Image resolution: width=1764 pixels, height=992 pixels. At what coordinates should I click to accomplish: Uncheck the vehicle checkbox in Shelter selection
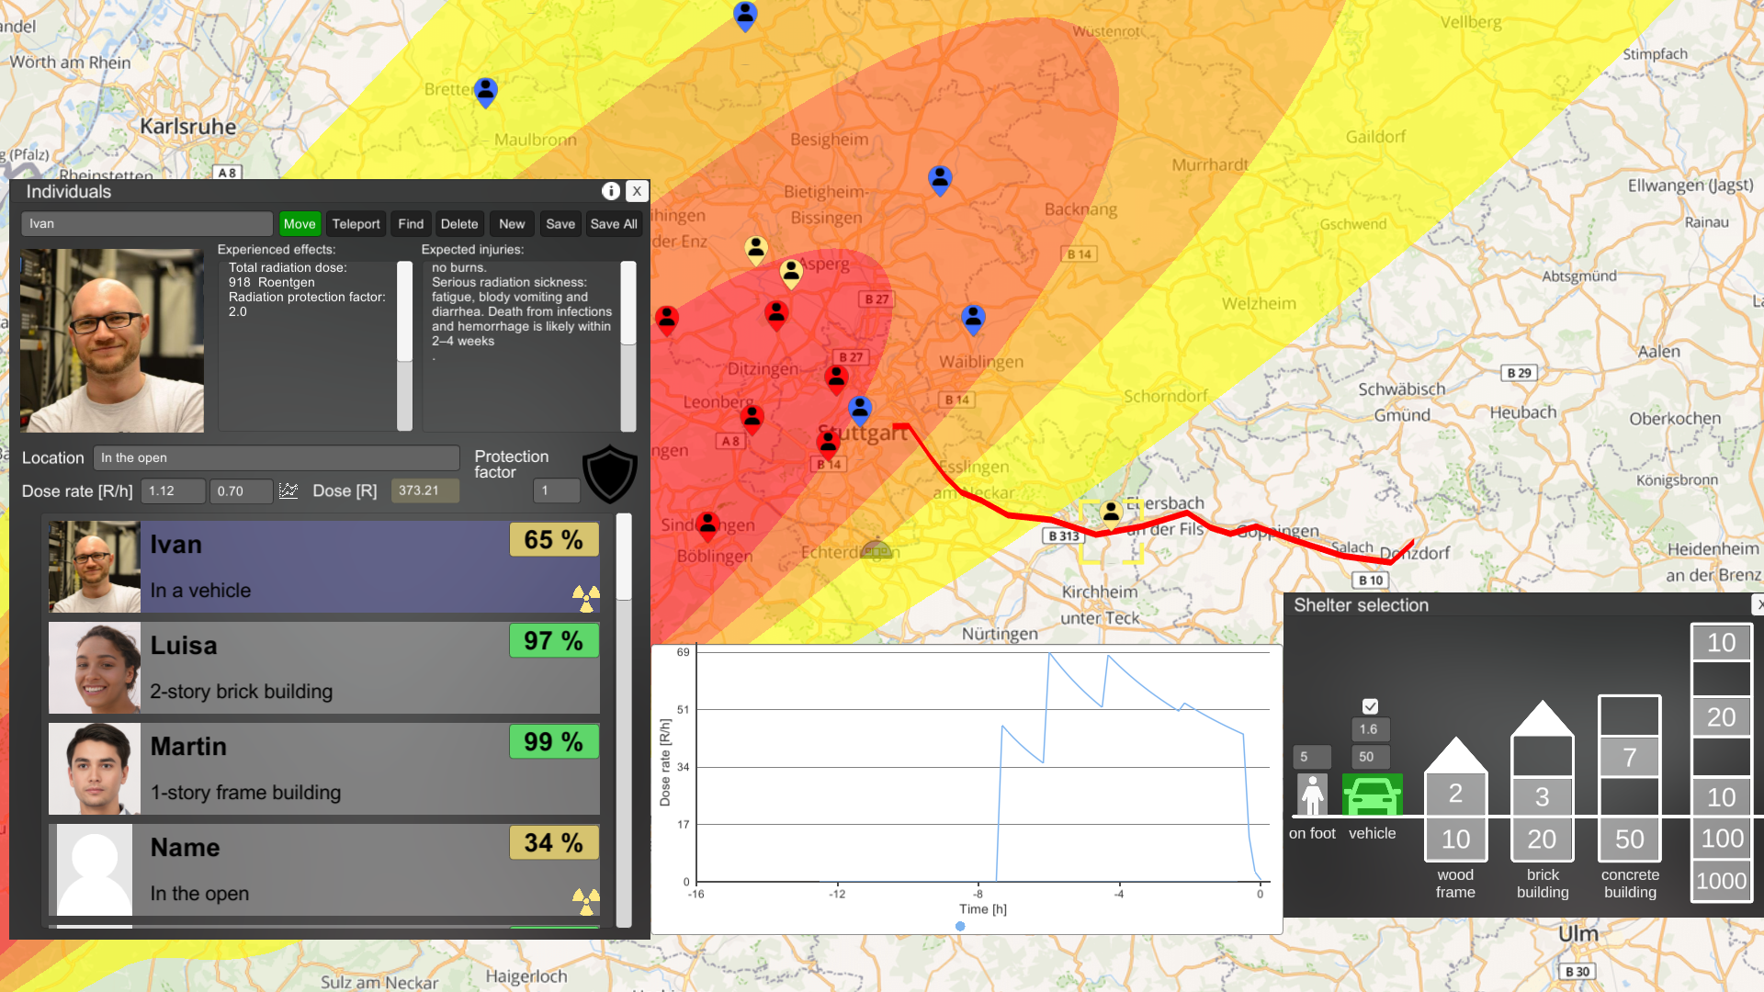[x=1370, y=706]
